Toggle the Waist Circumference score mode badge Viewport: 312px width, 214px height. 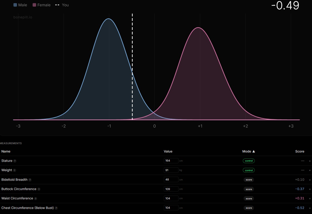249,199
